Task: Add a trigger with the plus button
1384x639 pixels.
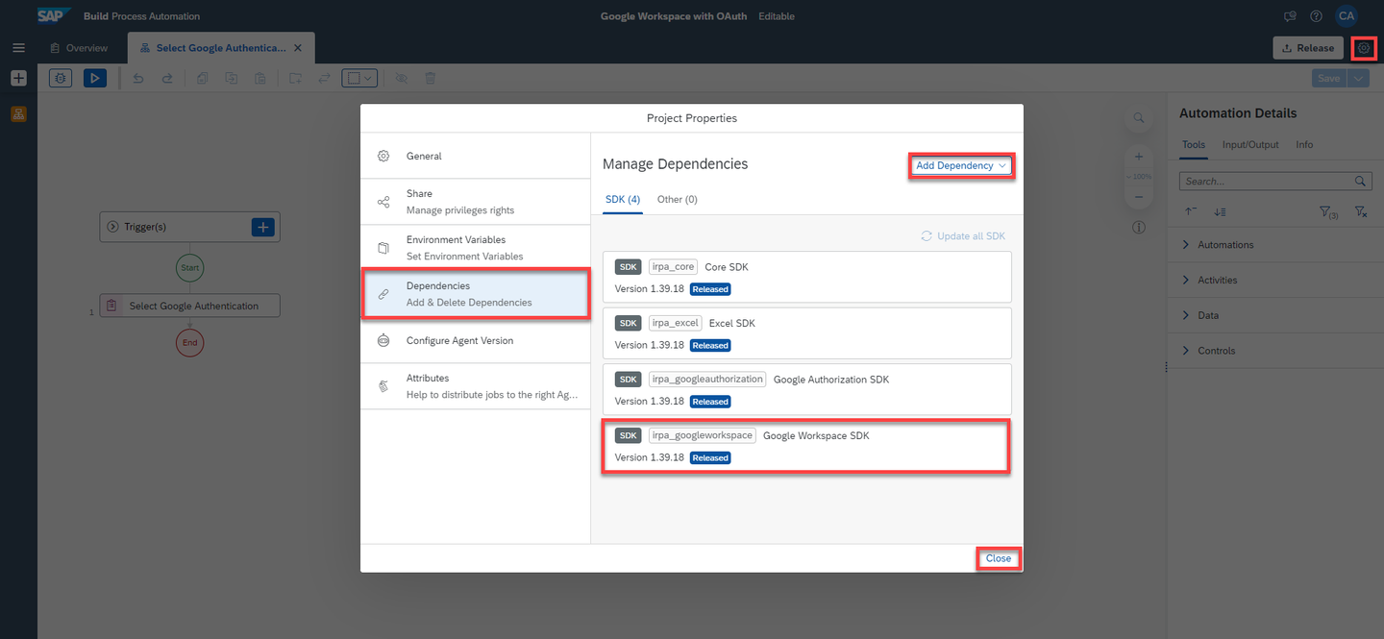Action: [263, 227]
